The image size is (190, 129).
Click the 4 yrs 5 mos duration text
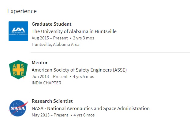(83, 76)
